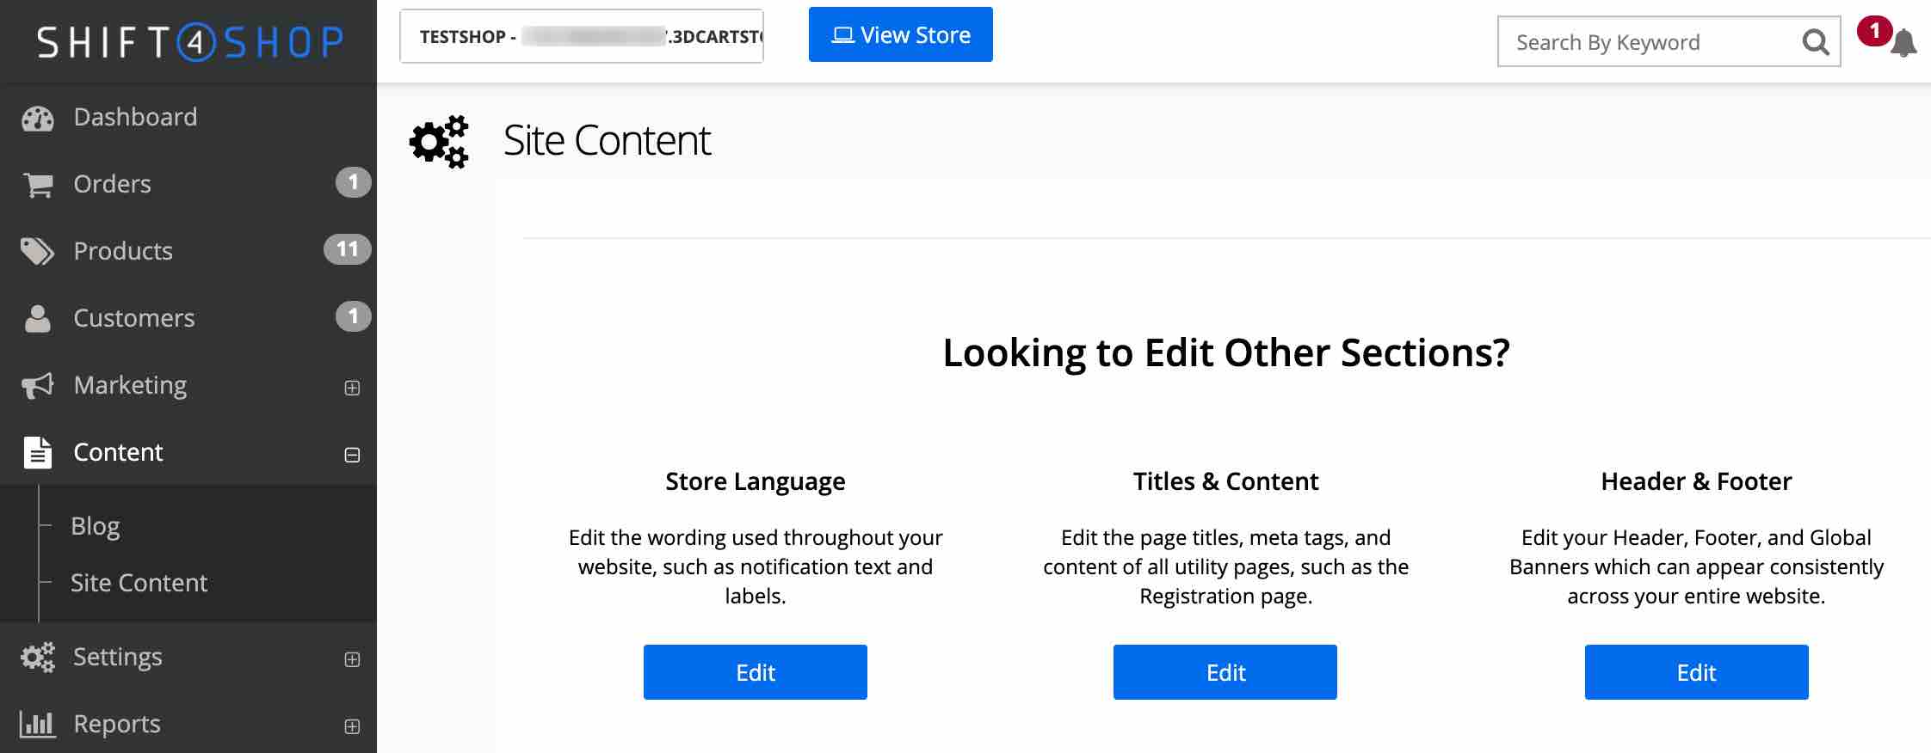Click the Dashboard gauge icon
Viewport: 1931px width, 753px height.
(37, 119)
